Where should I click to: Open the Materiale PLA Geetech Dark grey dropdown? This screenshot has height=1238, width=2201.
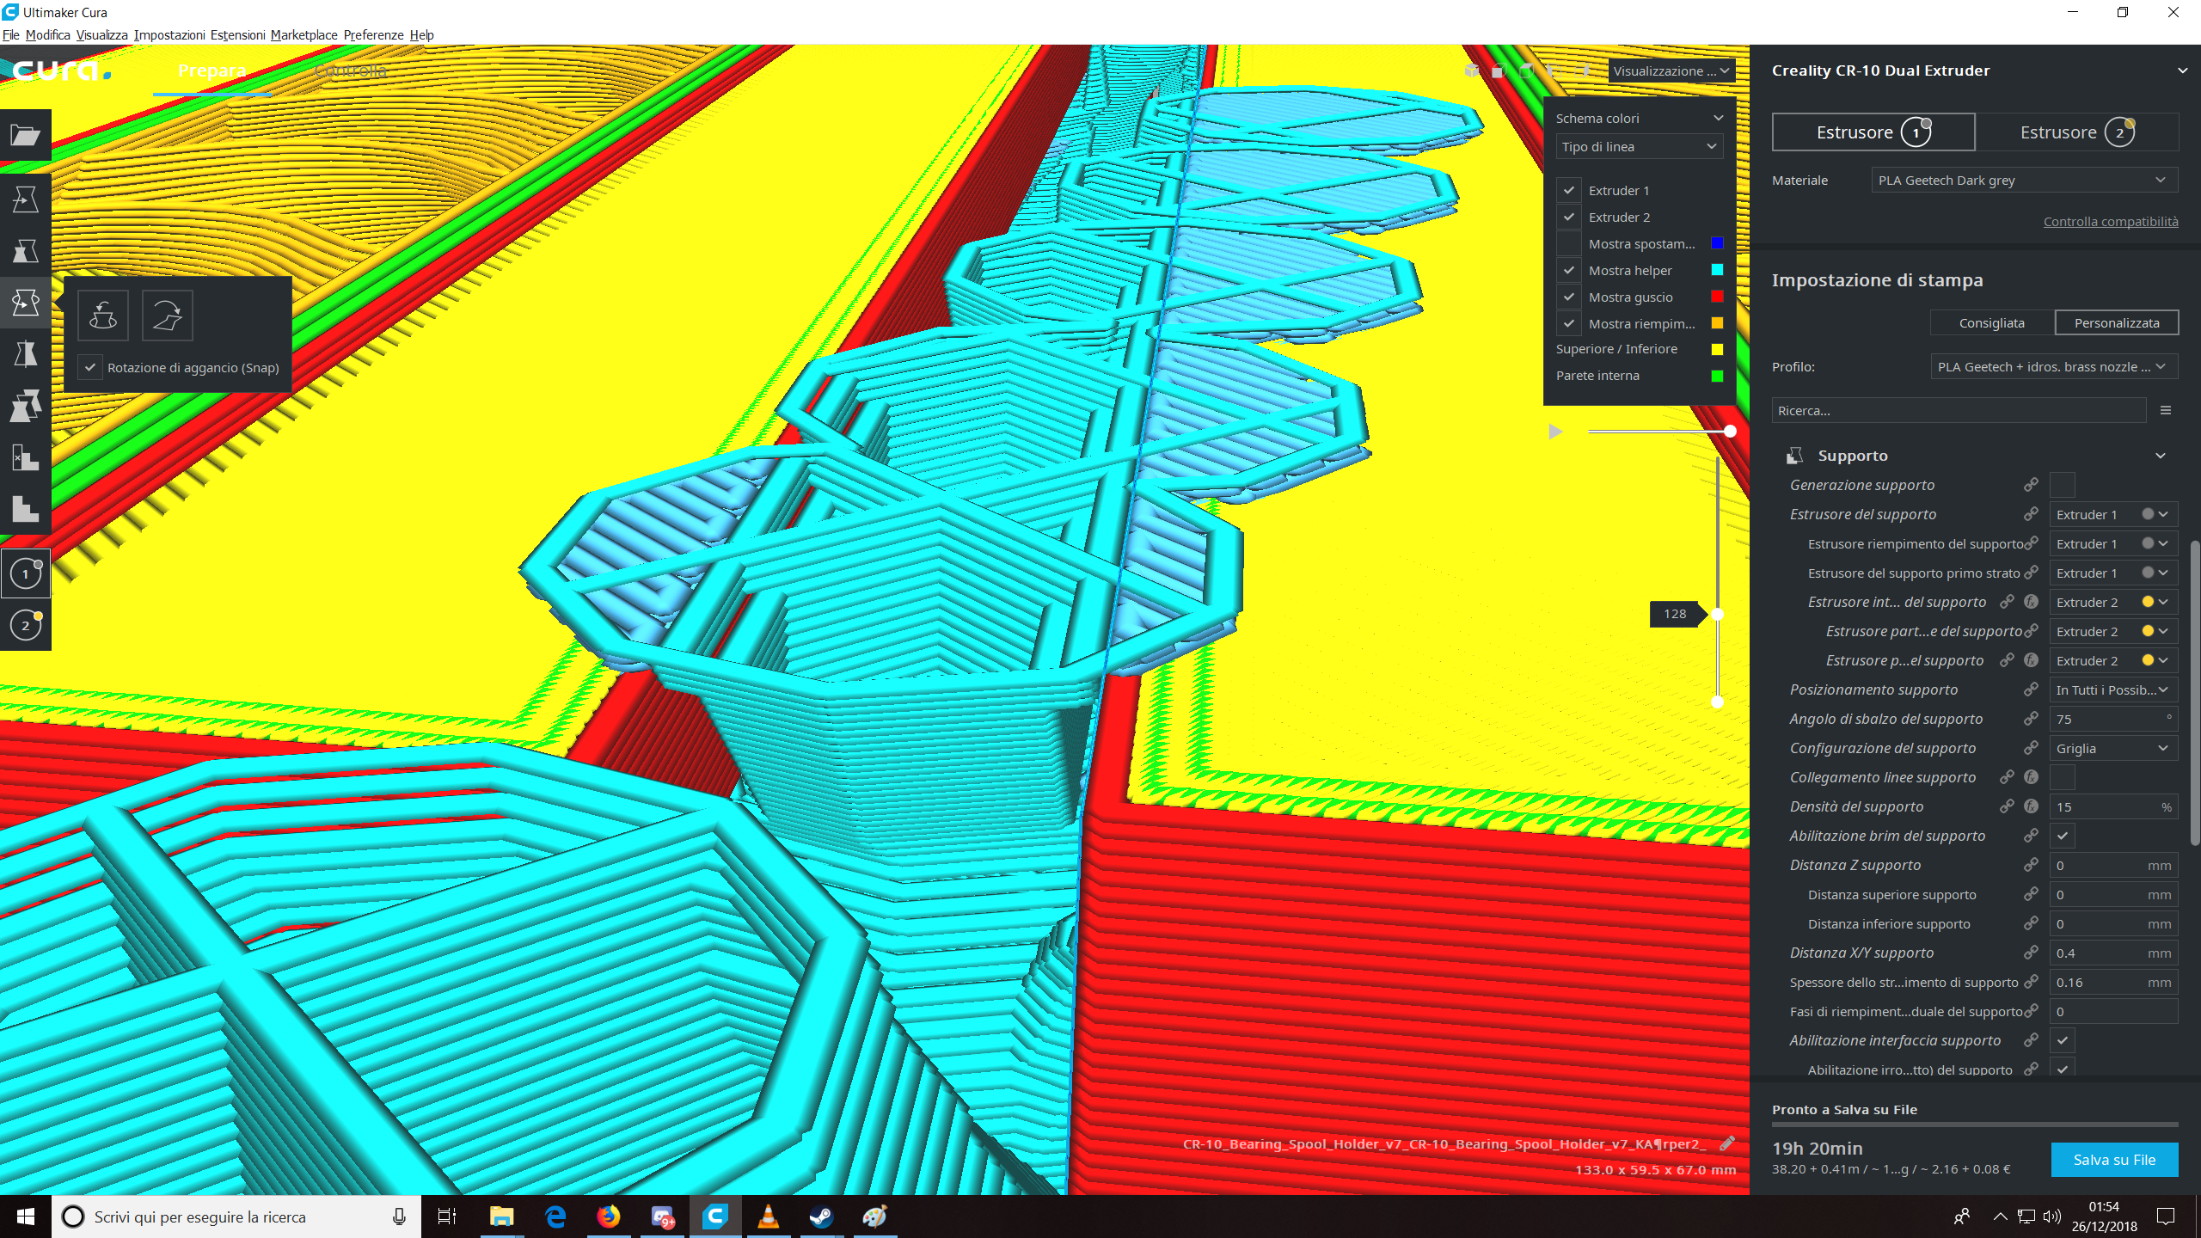click(x=2025, y=180)
